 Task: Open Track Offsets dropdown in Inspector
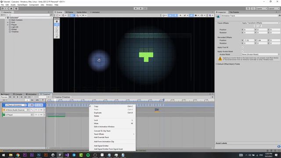(x=260, y=23)
